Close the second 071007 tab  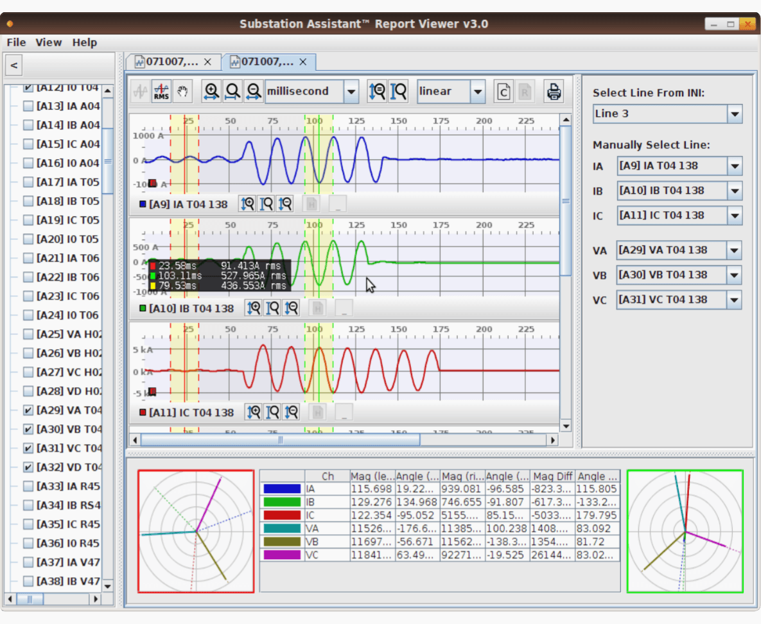click(x=303, y=62)
